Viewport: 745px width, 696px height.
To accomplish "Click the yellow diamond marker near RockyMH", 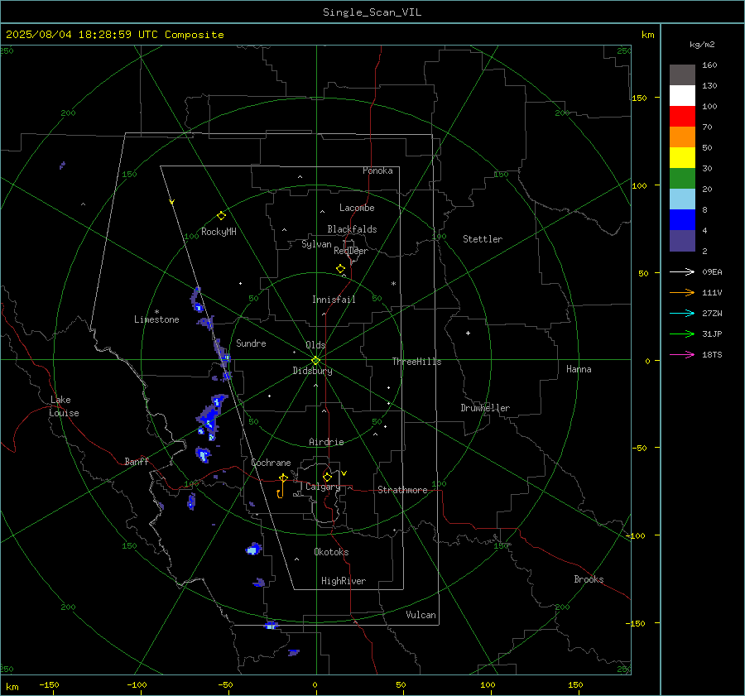I will coord(221,216).
